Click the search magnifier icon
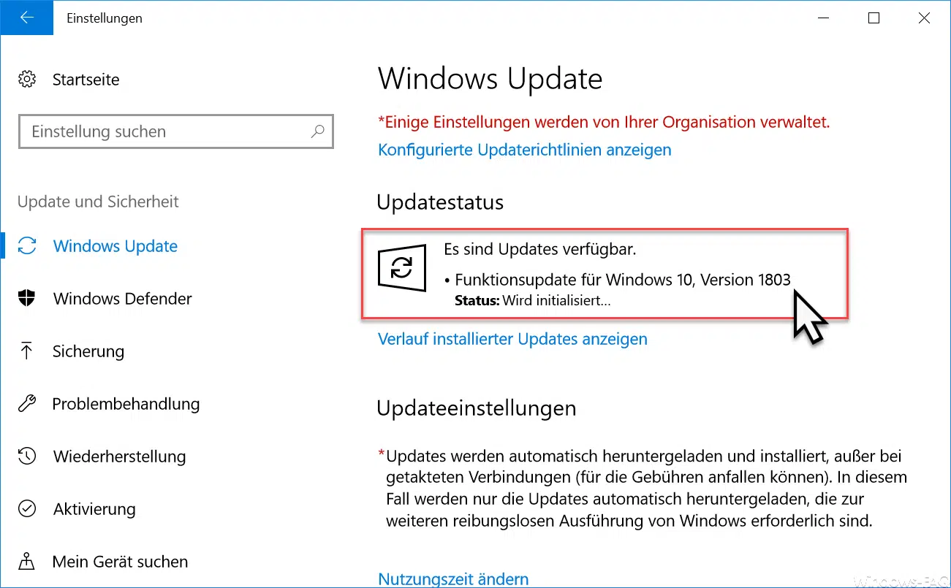 tap(317, 131)
